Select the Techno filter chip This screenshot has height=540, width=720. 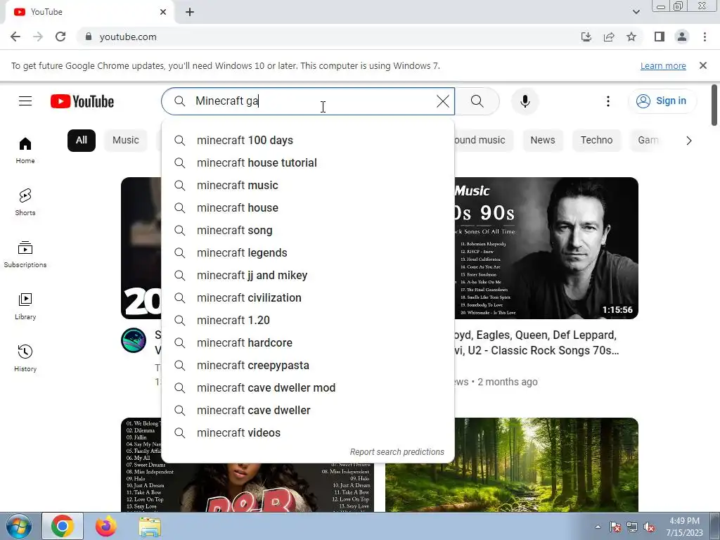pos(596,141)
